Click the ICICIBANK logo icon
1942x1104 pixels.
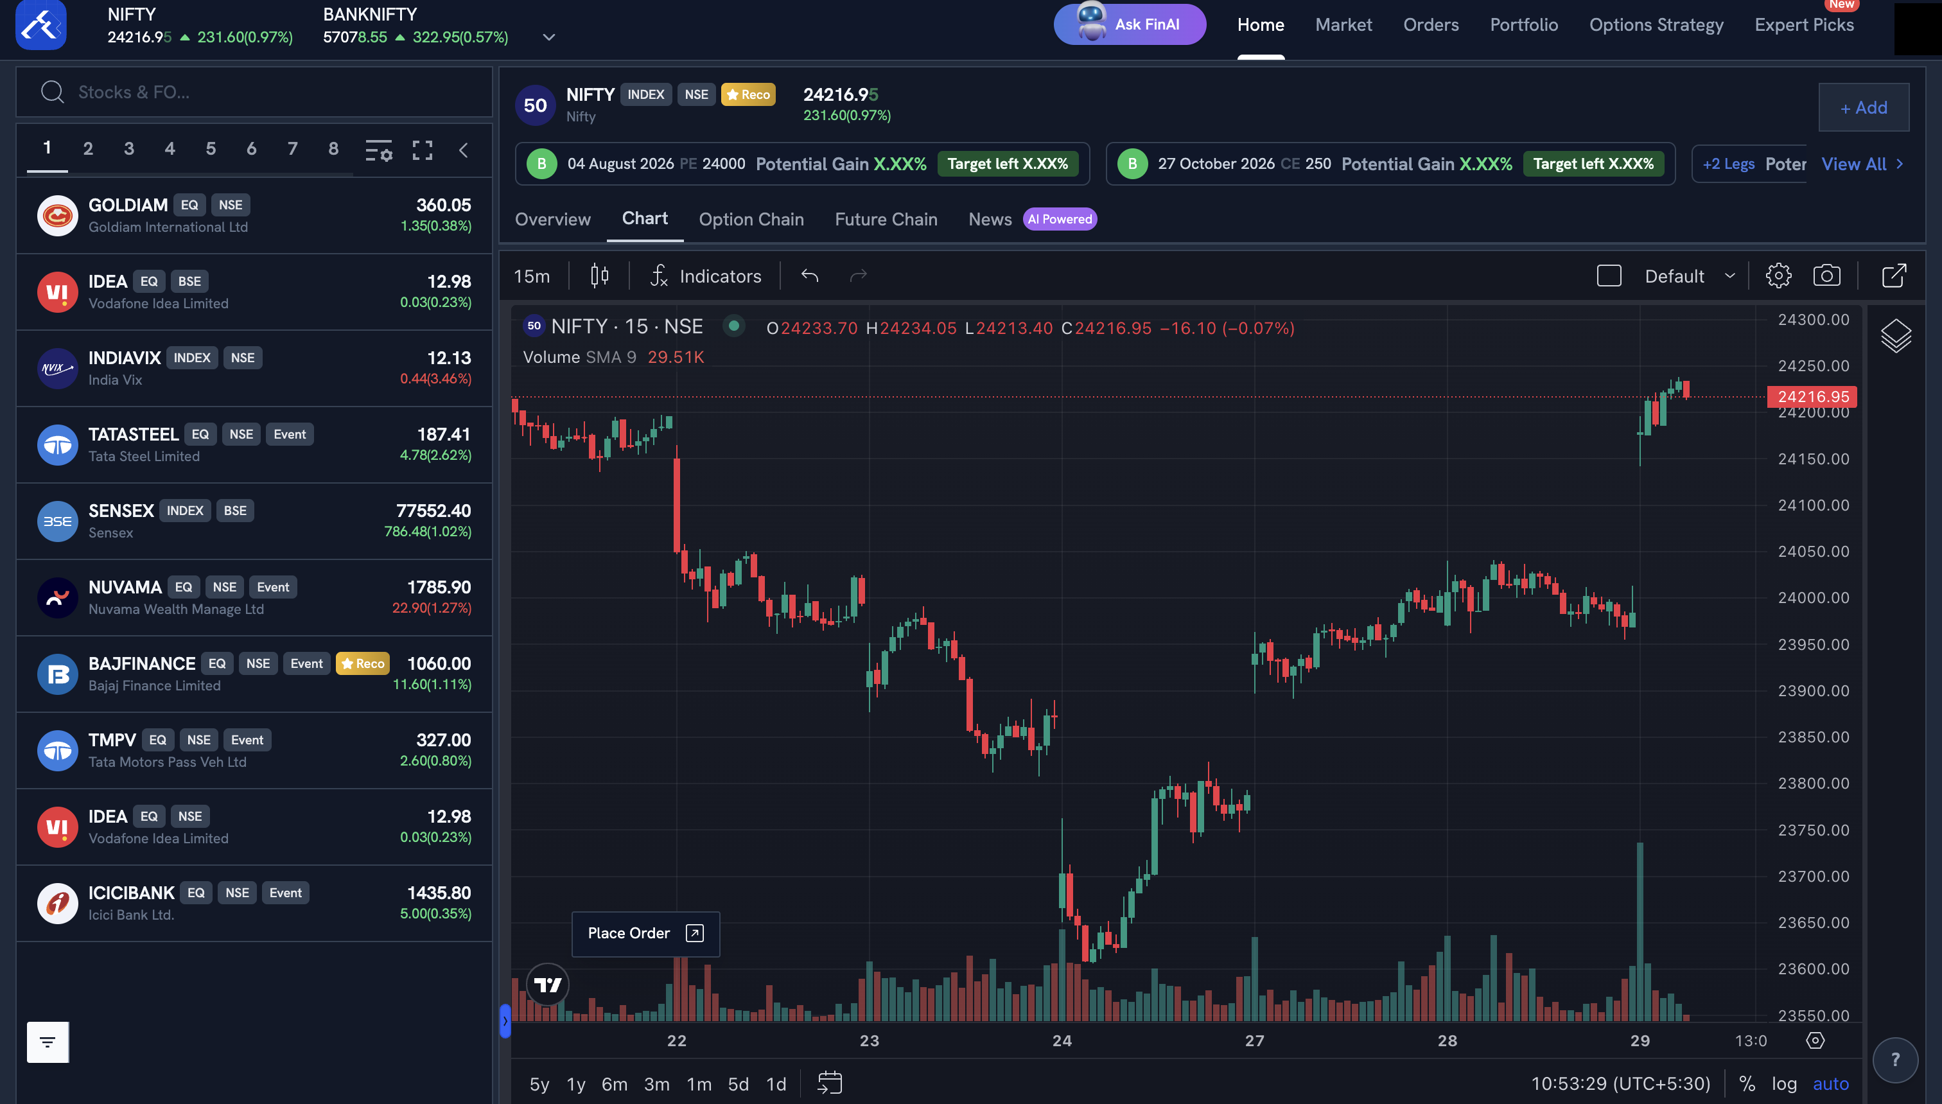tap(58, 904)
